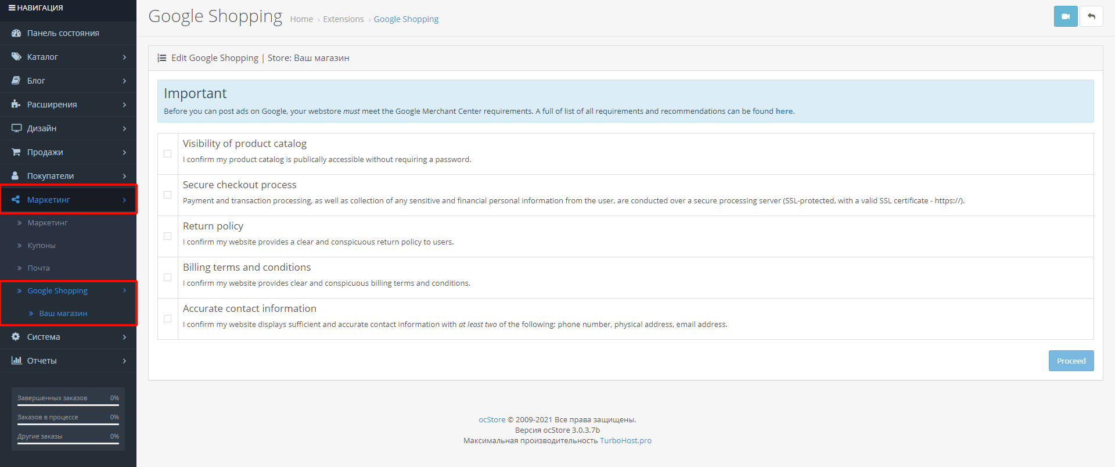
Task: Click the Каталог tags icon
Action: 16,57
